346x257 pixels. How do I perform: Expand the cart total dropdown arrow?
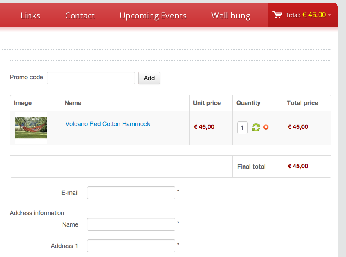coord(329,15)
